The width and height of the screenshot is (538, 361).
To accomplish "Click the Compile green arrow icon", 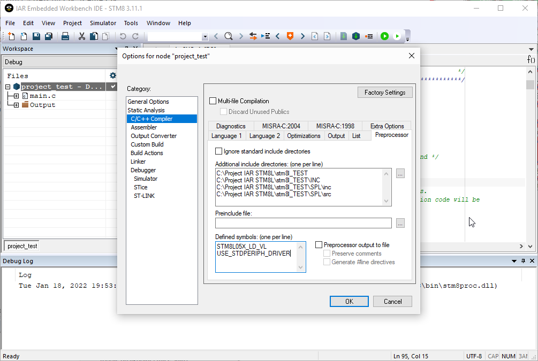I will (344, 36).
